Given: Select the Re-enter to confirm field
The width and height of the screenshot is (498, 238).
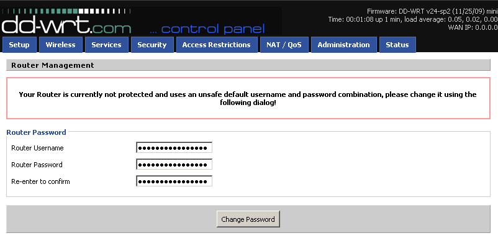Looking at the screenshot, I should (174, 181).
